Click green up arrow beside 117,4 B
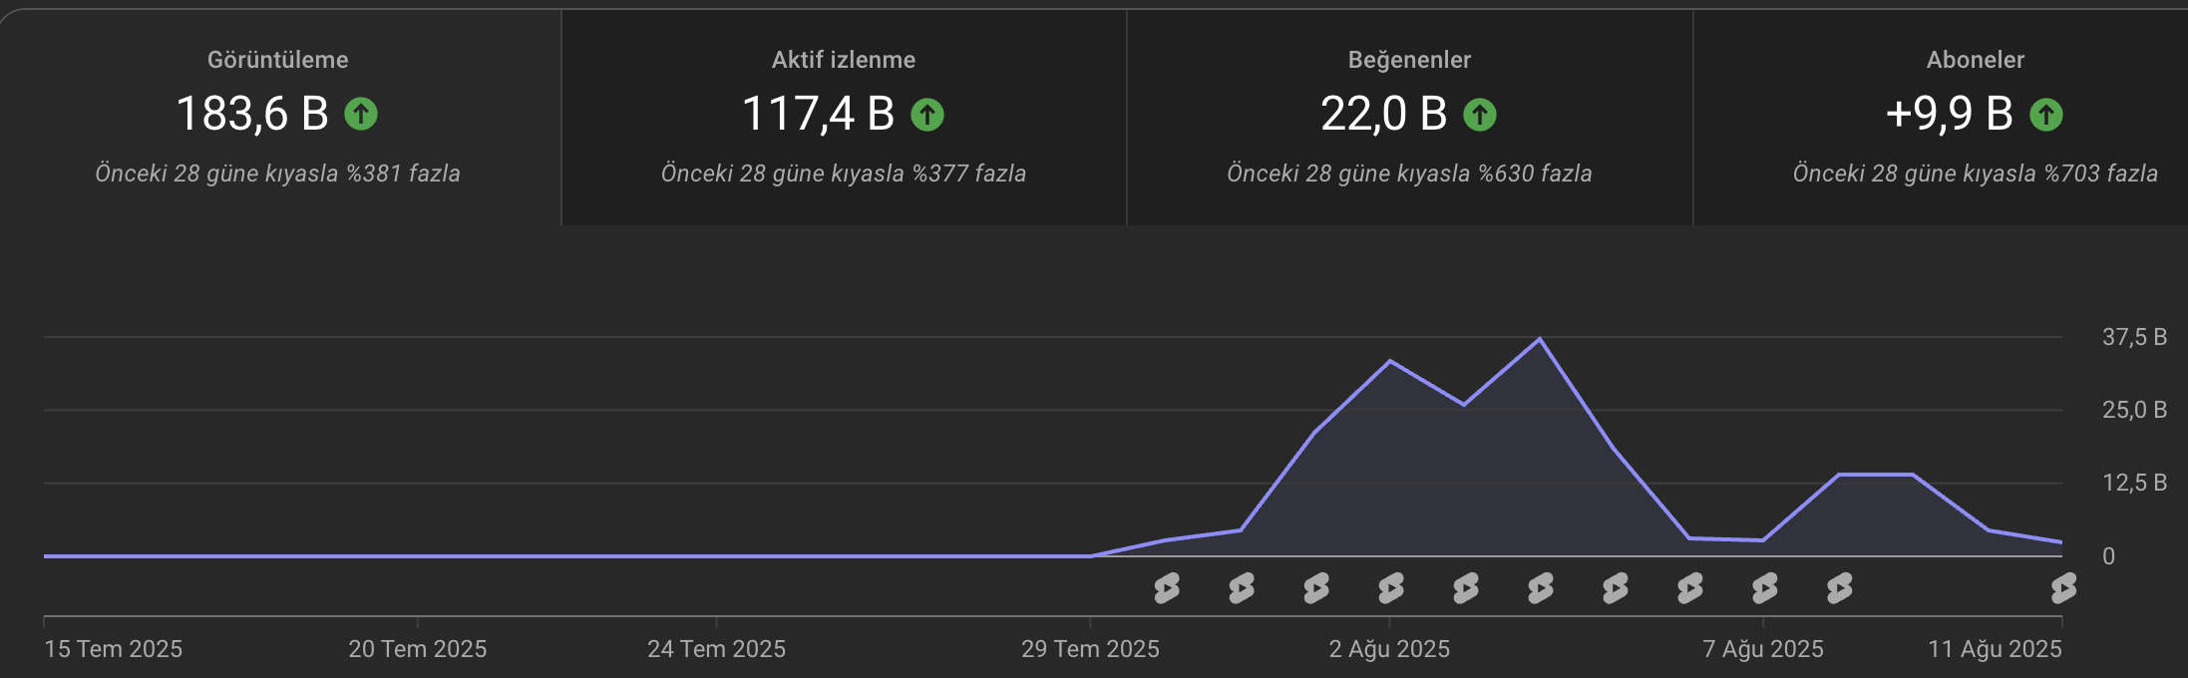2188x678 pixels. point(927,115)
